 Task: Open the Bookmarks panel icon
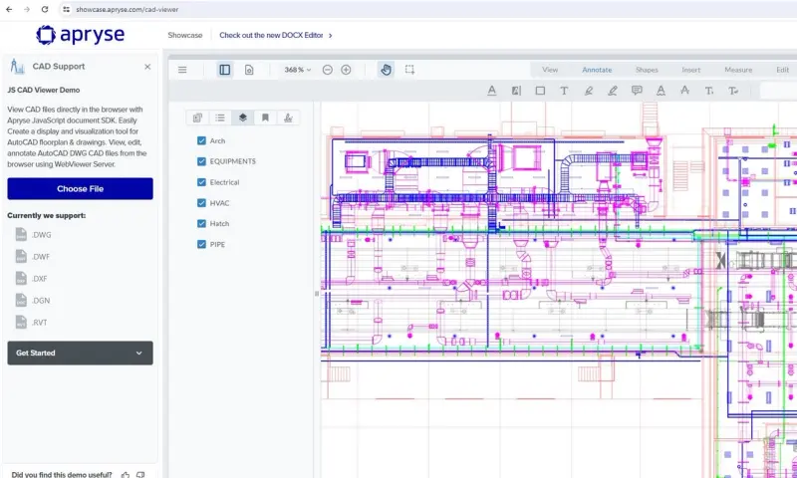click(265, 118)
